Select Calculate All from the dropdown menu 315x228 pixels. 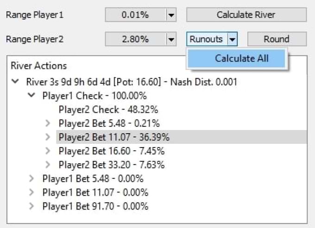(242, 59)
